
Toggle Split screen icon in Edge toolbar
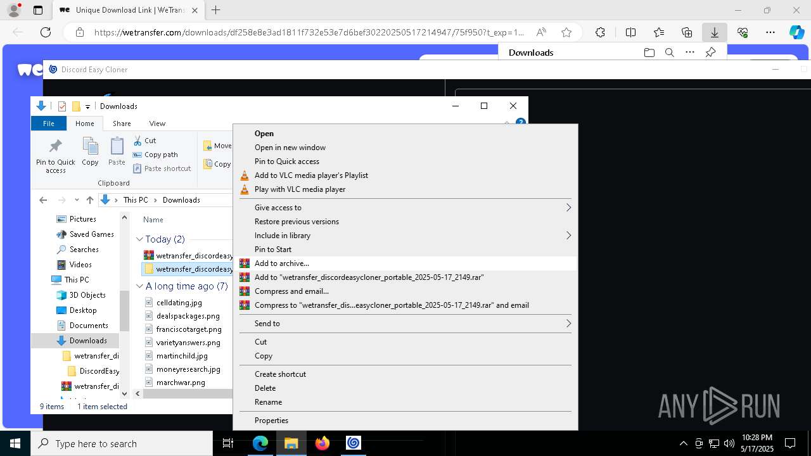click(630, 32)
